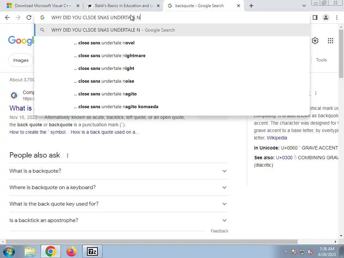Screen dimensions: 344x258
Task: Click the Chrome taskbar icon
Action: (50, 251)
